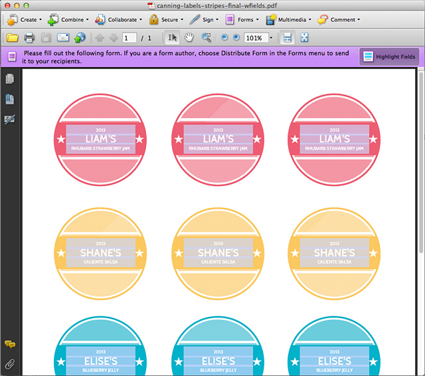Click the Secure padlock icon

click(x=153, y=20)
